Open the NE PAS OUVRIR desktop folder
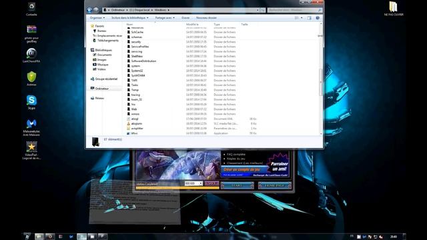 (394, 9)
